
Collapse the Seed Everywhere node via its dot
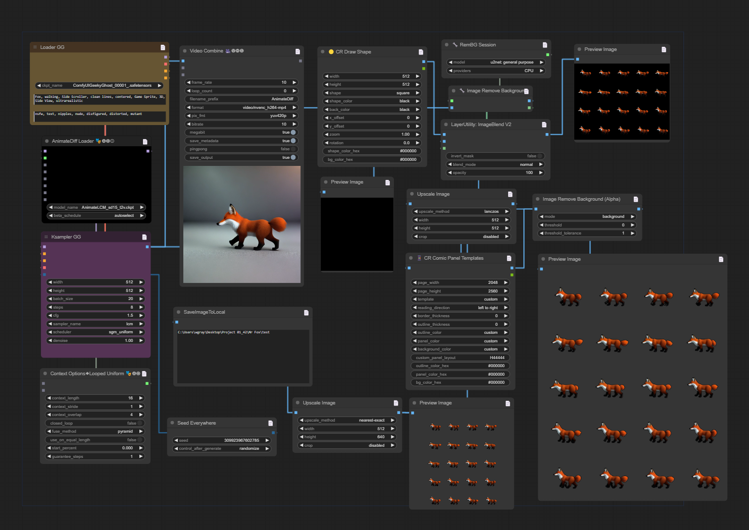click(x=173, y=423)
